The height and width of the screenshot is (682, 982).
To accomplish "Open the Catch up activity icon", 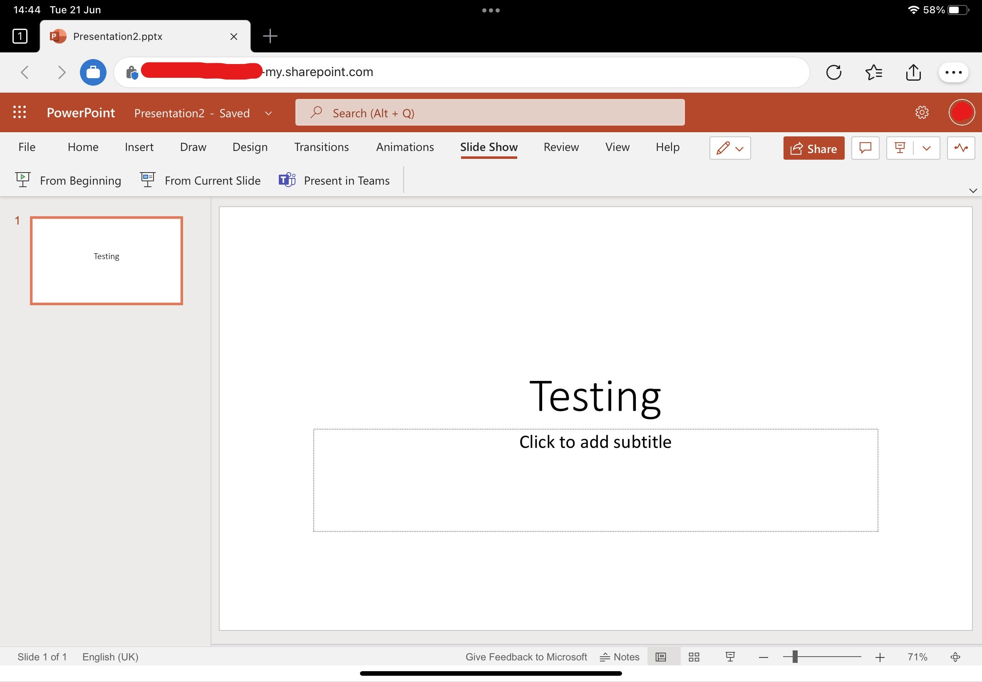I will [961, 148].
